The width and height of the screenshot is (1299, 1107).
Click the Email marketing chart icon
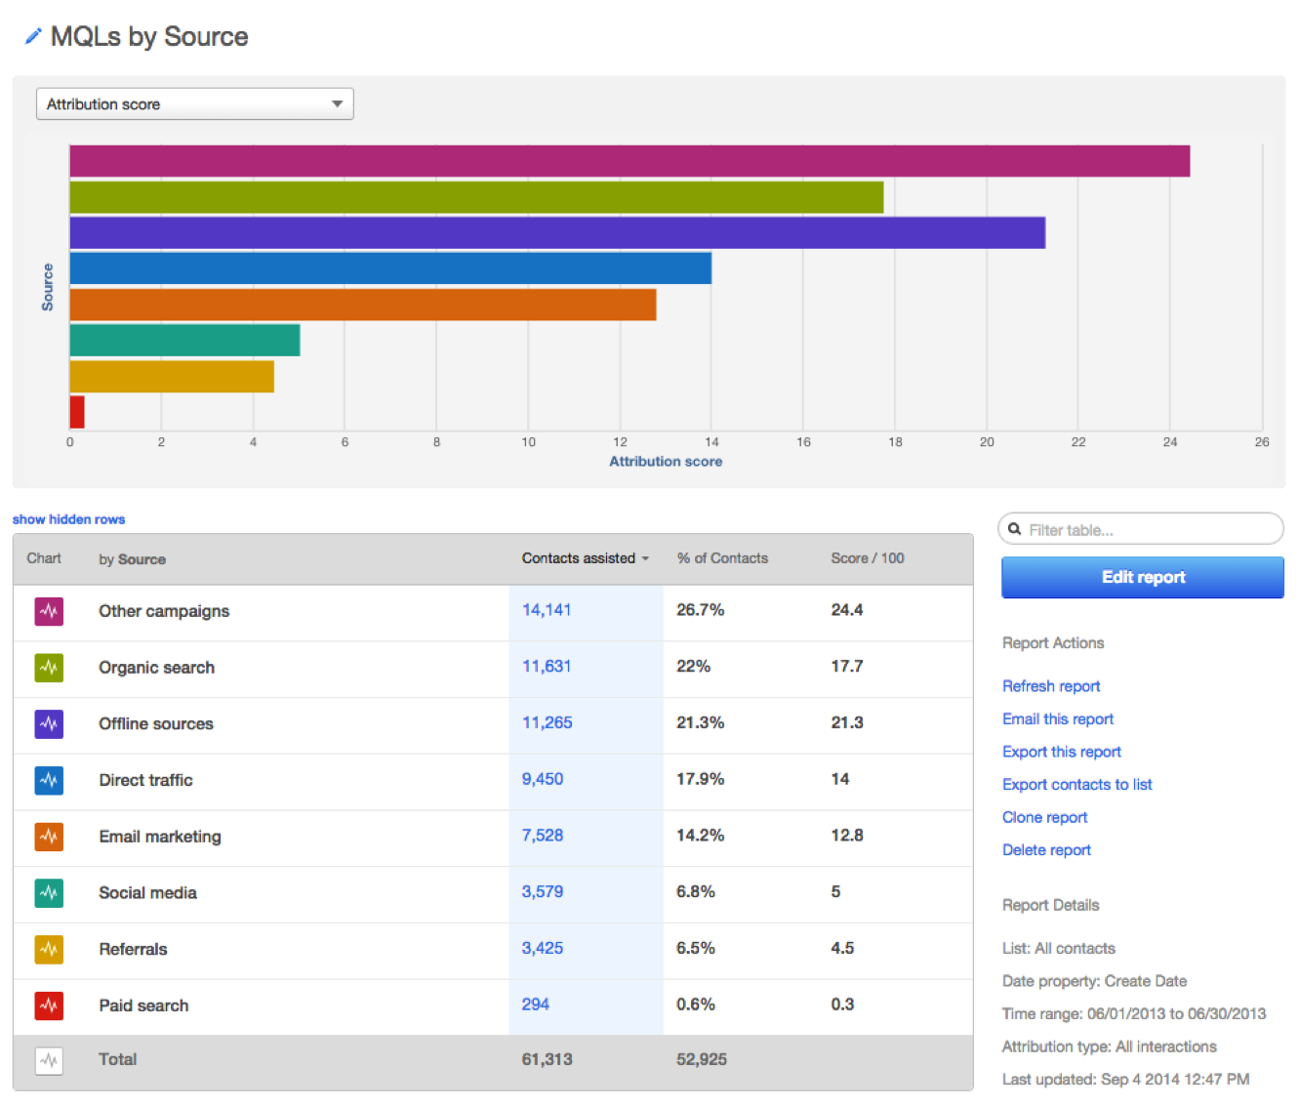click(x=49, y=837)
